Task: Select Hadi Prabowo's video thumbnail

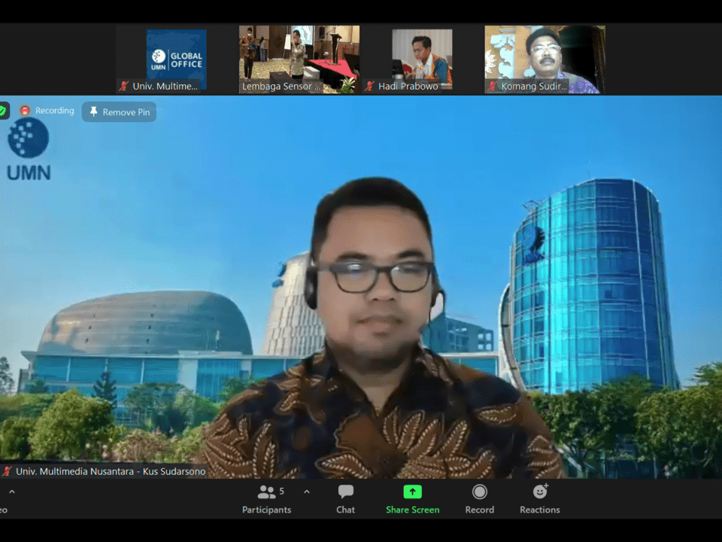Action: (x=422, y=54)
